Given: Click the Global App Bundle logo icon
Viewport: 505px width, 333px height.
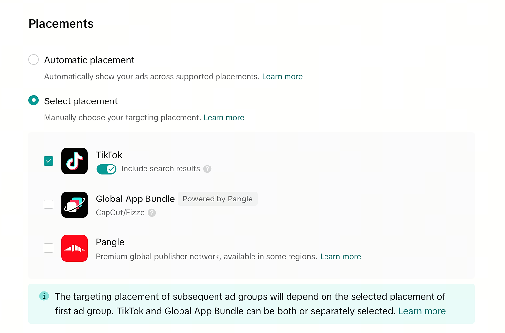Looking at the screenshot, I should point(74,204).
